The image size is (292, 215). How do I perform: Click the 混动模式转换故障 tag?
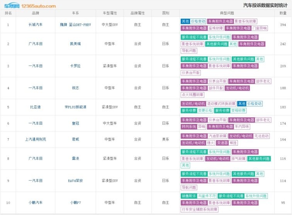[221, 104]
